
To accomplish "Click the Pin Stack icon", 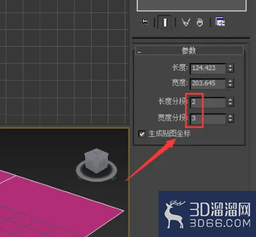I will (x=144, y=22).
